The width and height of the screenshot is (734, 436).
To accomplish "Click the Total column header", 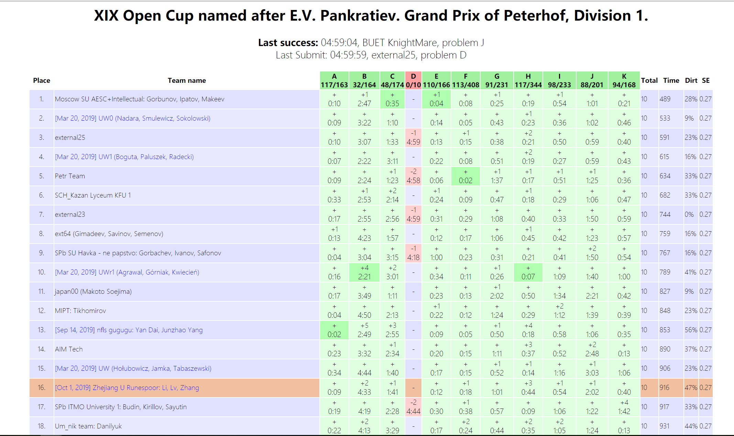I will 649,80.
